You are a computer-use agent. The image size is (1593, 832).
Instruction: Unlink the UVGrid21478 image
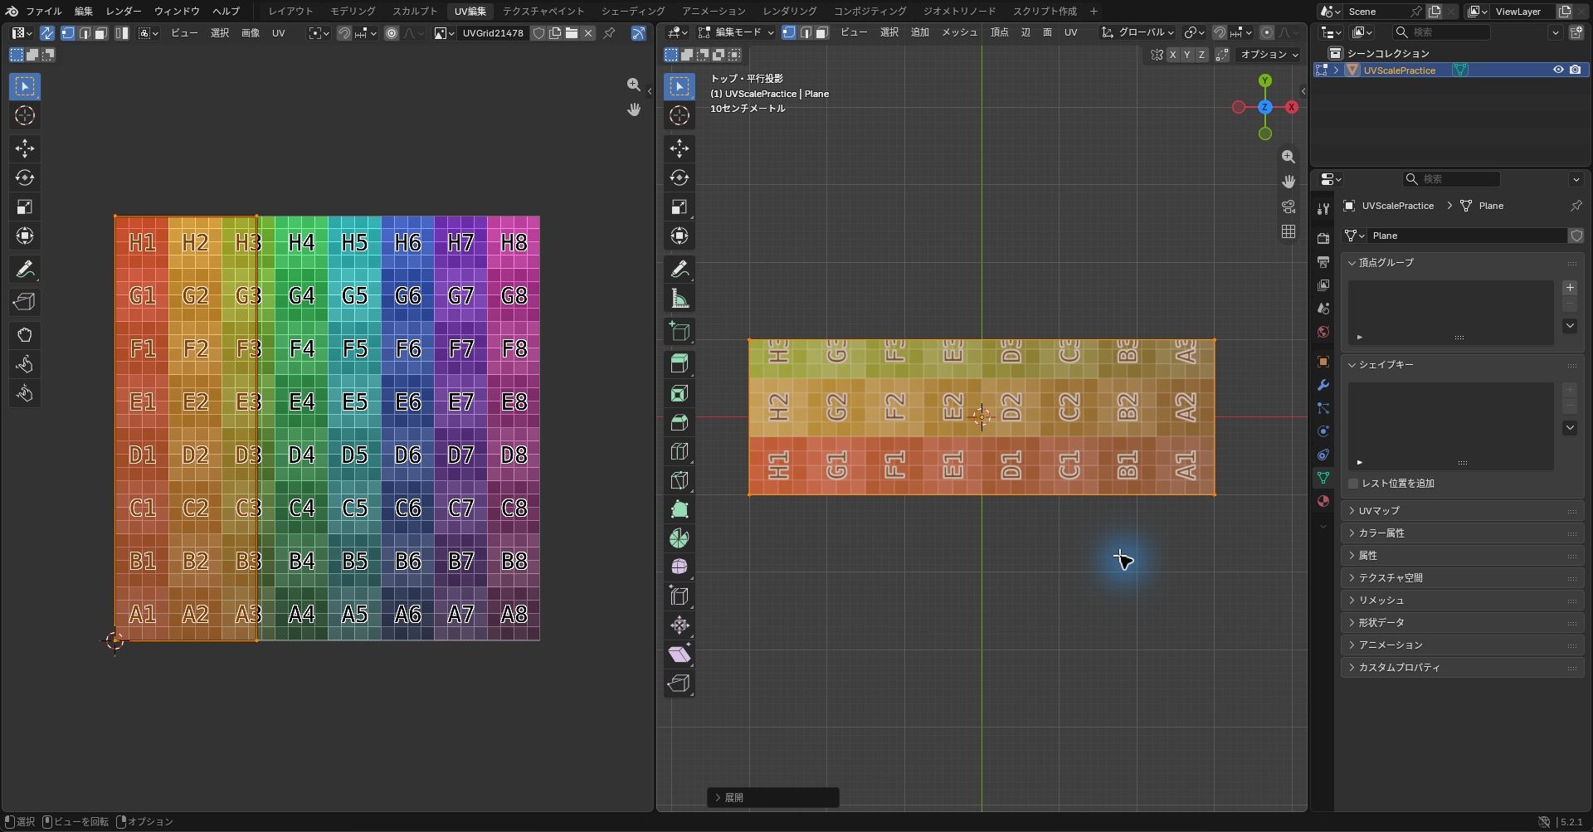click(588, 33)
